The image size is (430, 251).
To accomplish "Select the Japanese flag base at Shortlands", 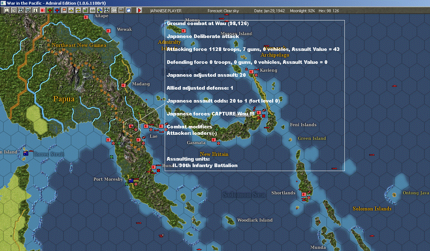I will tap(304, 194).
